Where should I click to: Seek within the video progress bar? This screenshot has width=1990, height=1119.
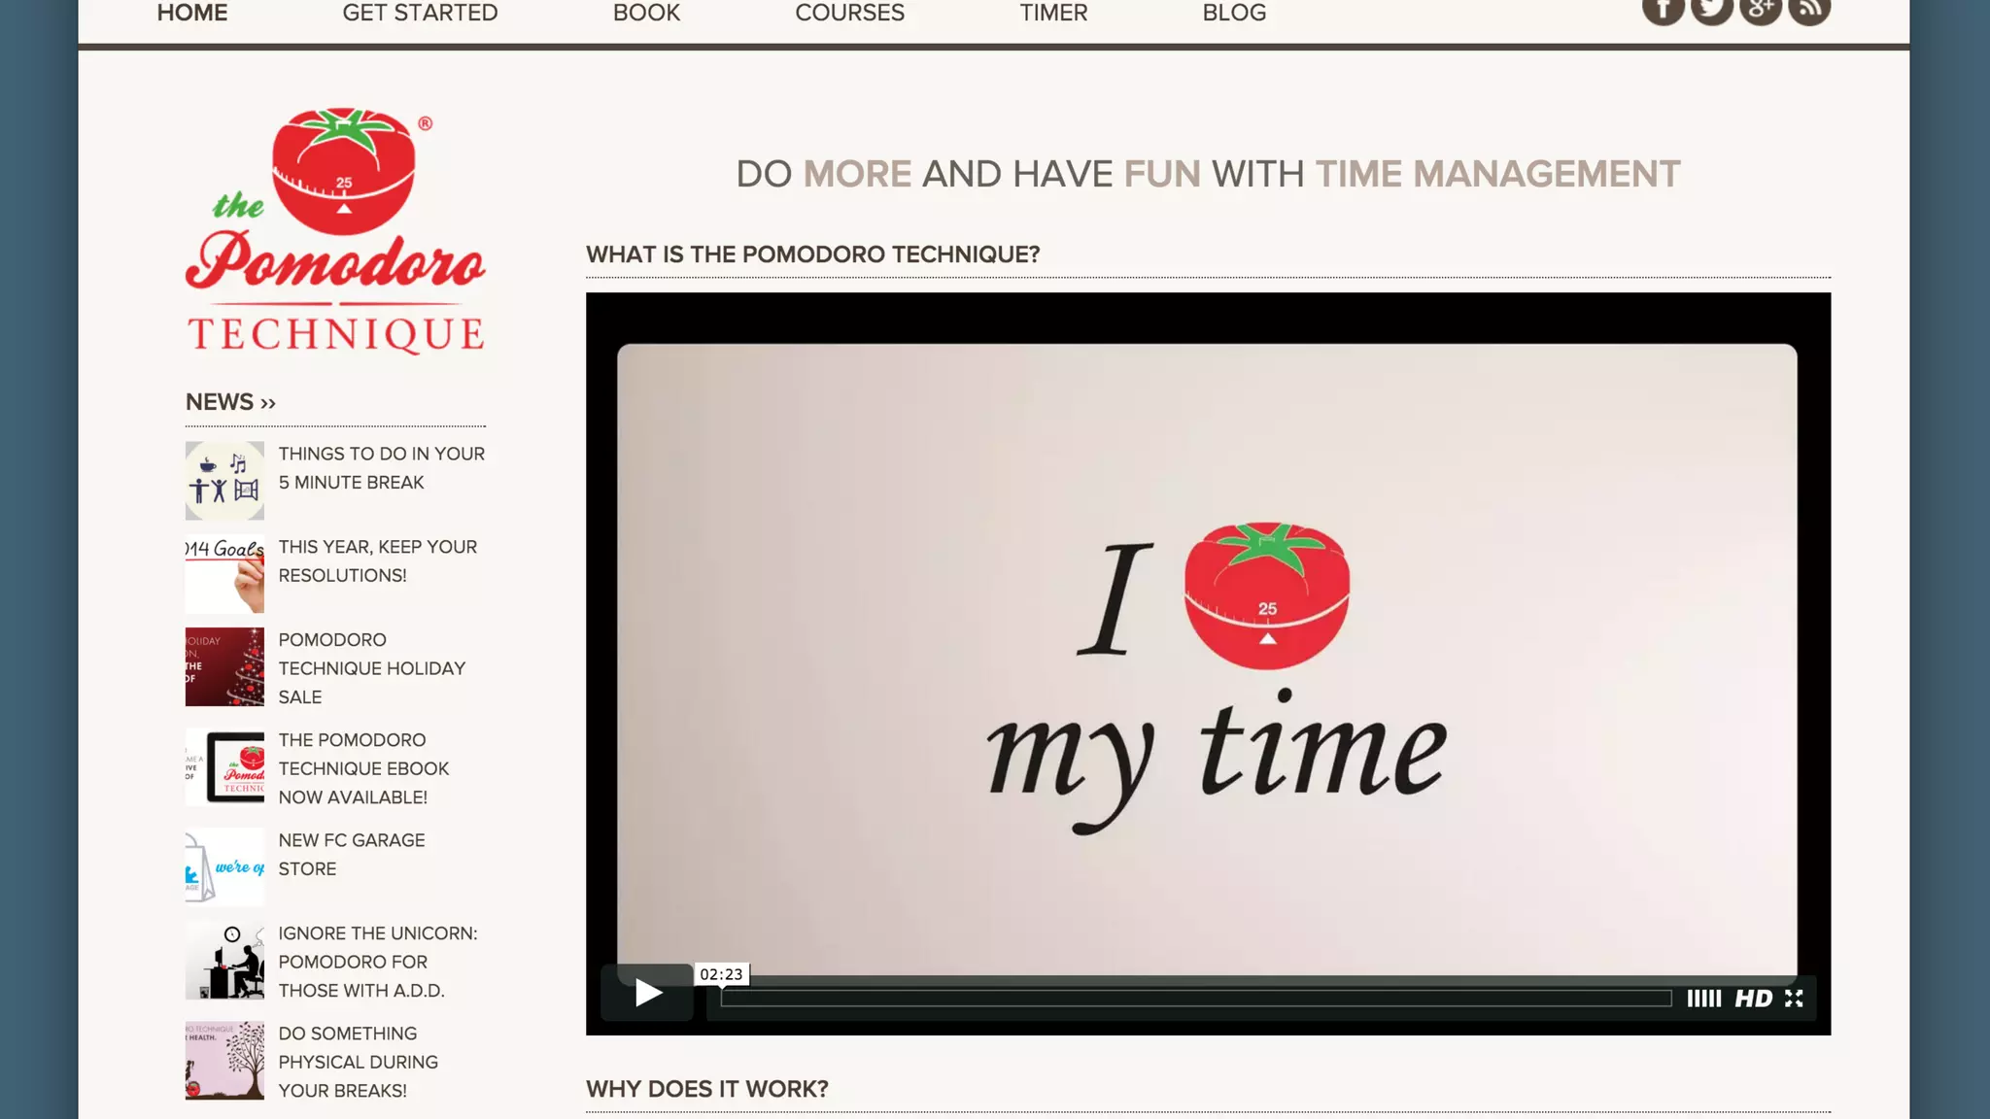pos(1195,999)
